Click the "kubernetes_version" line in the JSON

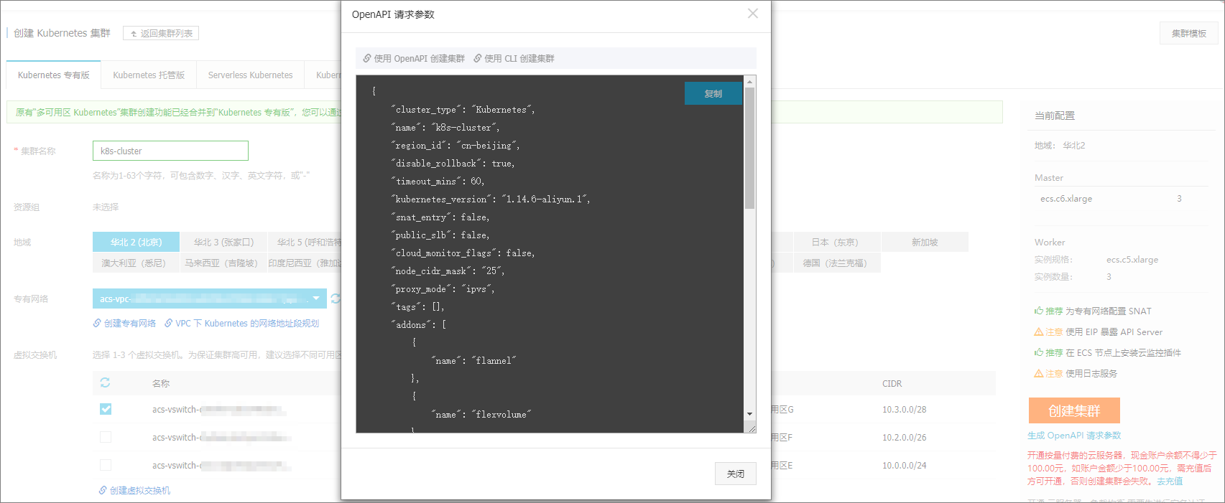coord(491,199)
